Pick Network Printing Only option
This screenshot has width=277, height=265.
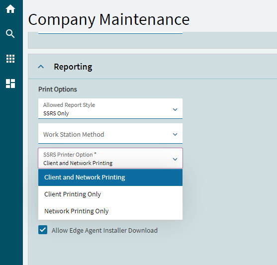coord(110,211)
